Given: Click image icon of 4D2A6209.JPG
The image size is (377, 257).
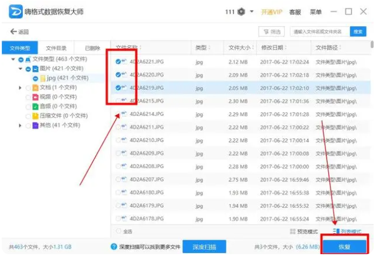Looking at the screenshot, I should 124,153.
